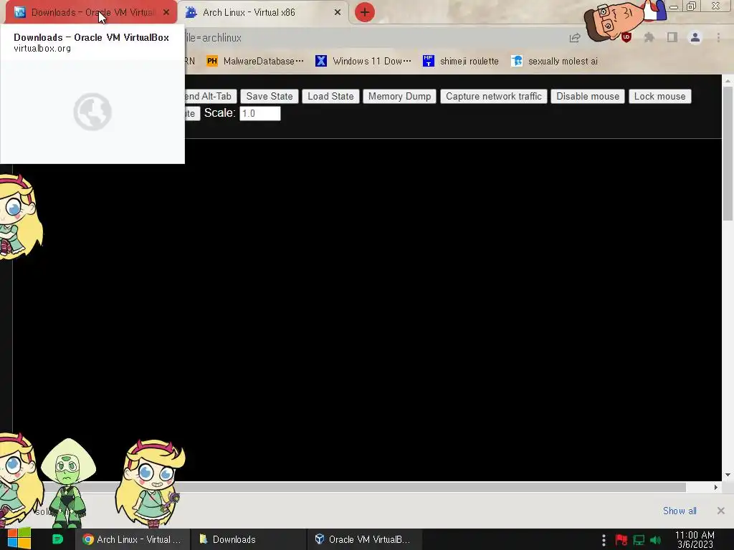Close the Downloads VirtualBox browser tab
Viewport: 734px width, 550px height.
pos(166,13)
